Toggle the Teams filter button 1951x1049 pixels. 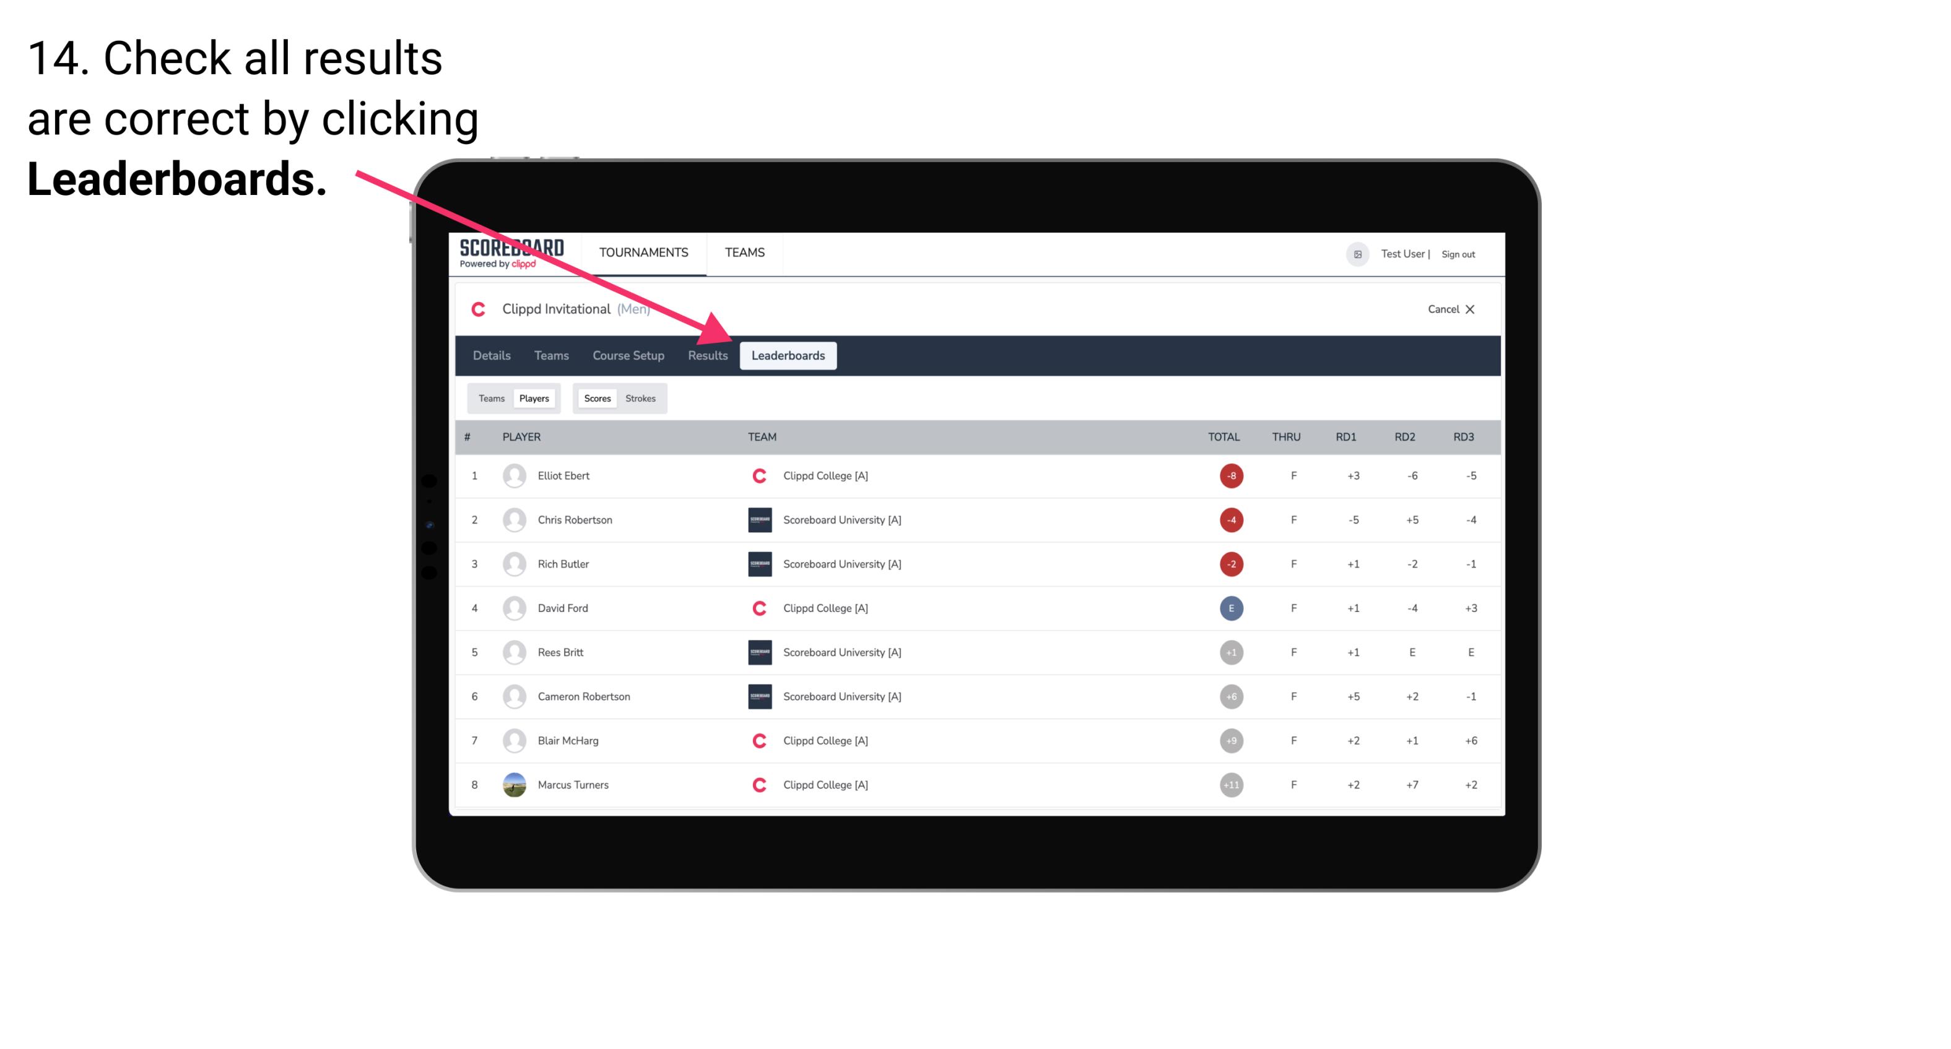[490, 398]
